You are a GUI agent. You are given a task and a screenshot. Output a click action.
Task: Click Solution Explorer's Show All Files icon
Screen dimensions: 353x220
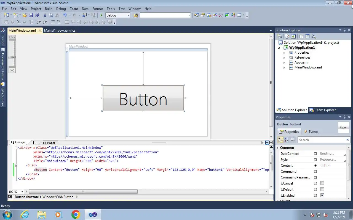pyautogui.click(x=287, y=36)
